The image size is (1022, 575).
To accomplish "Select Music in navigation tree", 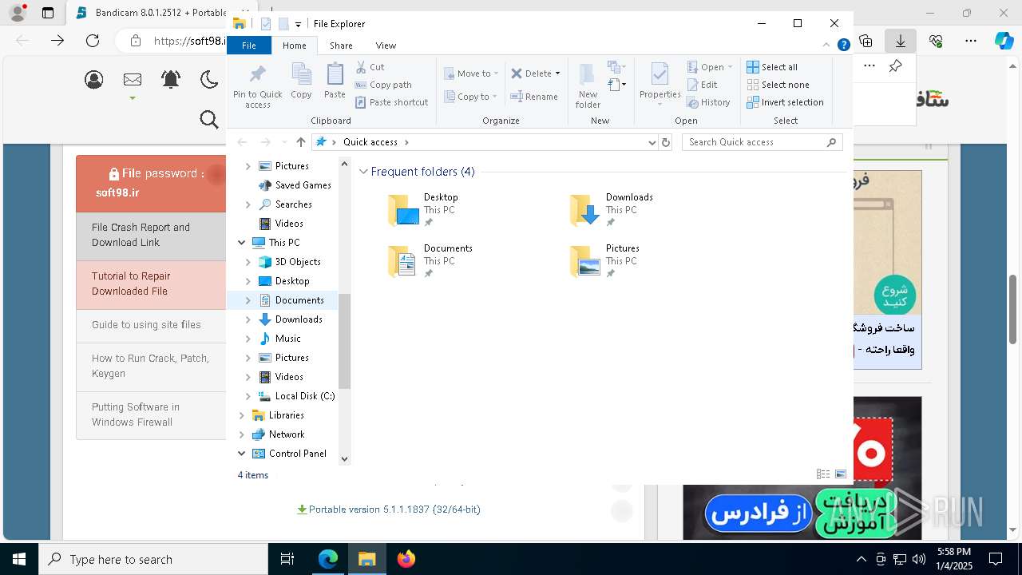I will tap(287, 339).
